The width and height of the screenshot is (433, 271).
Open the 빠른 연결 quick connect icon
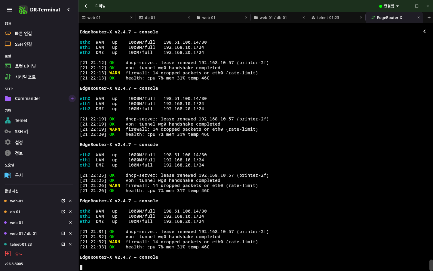(x=8, y=33)
